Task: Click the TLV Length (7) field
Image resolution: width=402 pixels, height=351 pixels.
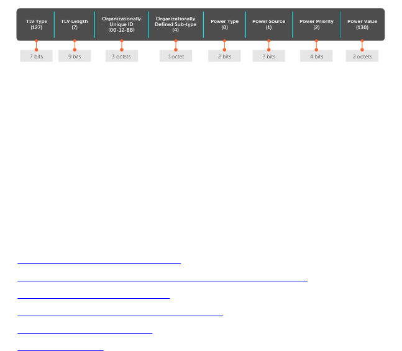Action: [x=75, y=24]
